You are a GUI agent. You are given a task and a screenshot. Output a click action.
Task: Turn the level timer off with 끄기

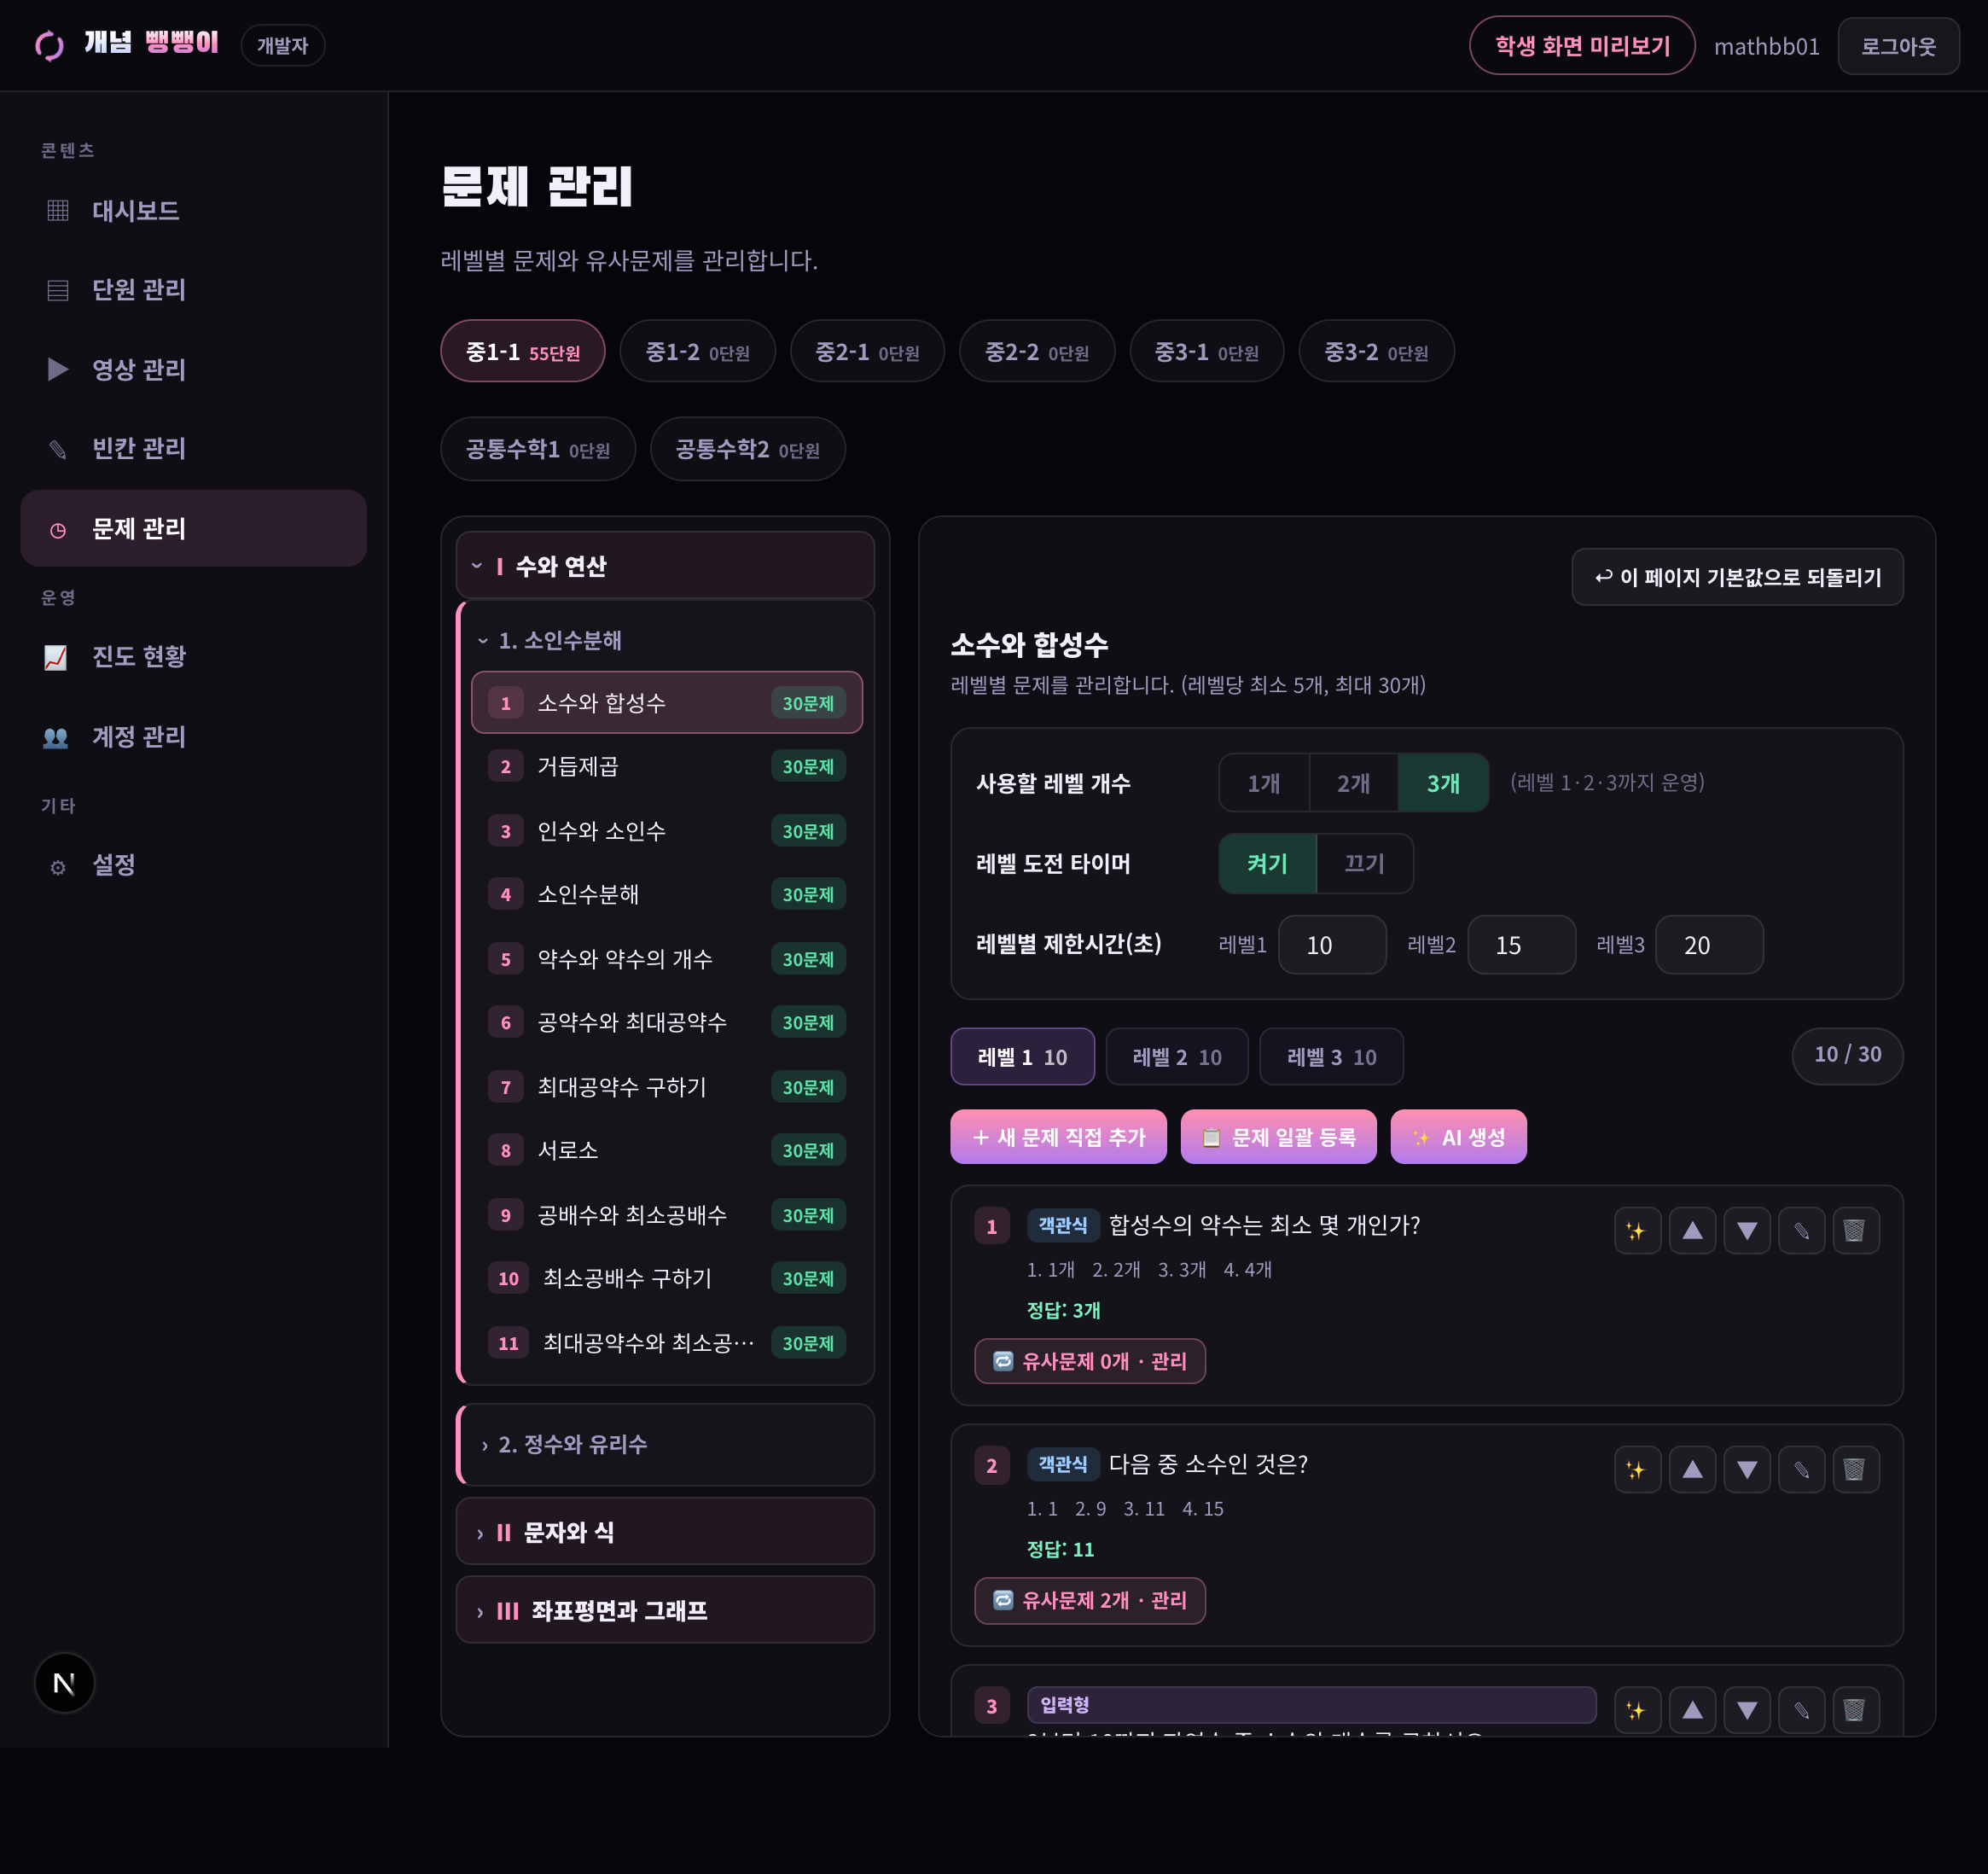[1365, 863]
